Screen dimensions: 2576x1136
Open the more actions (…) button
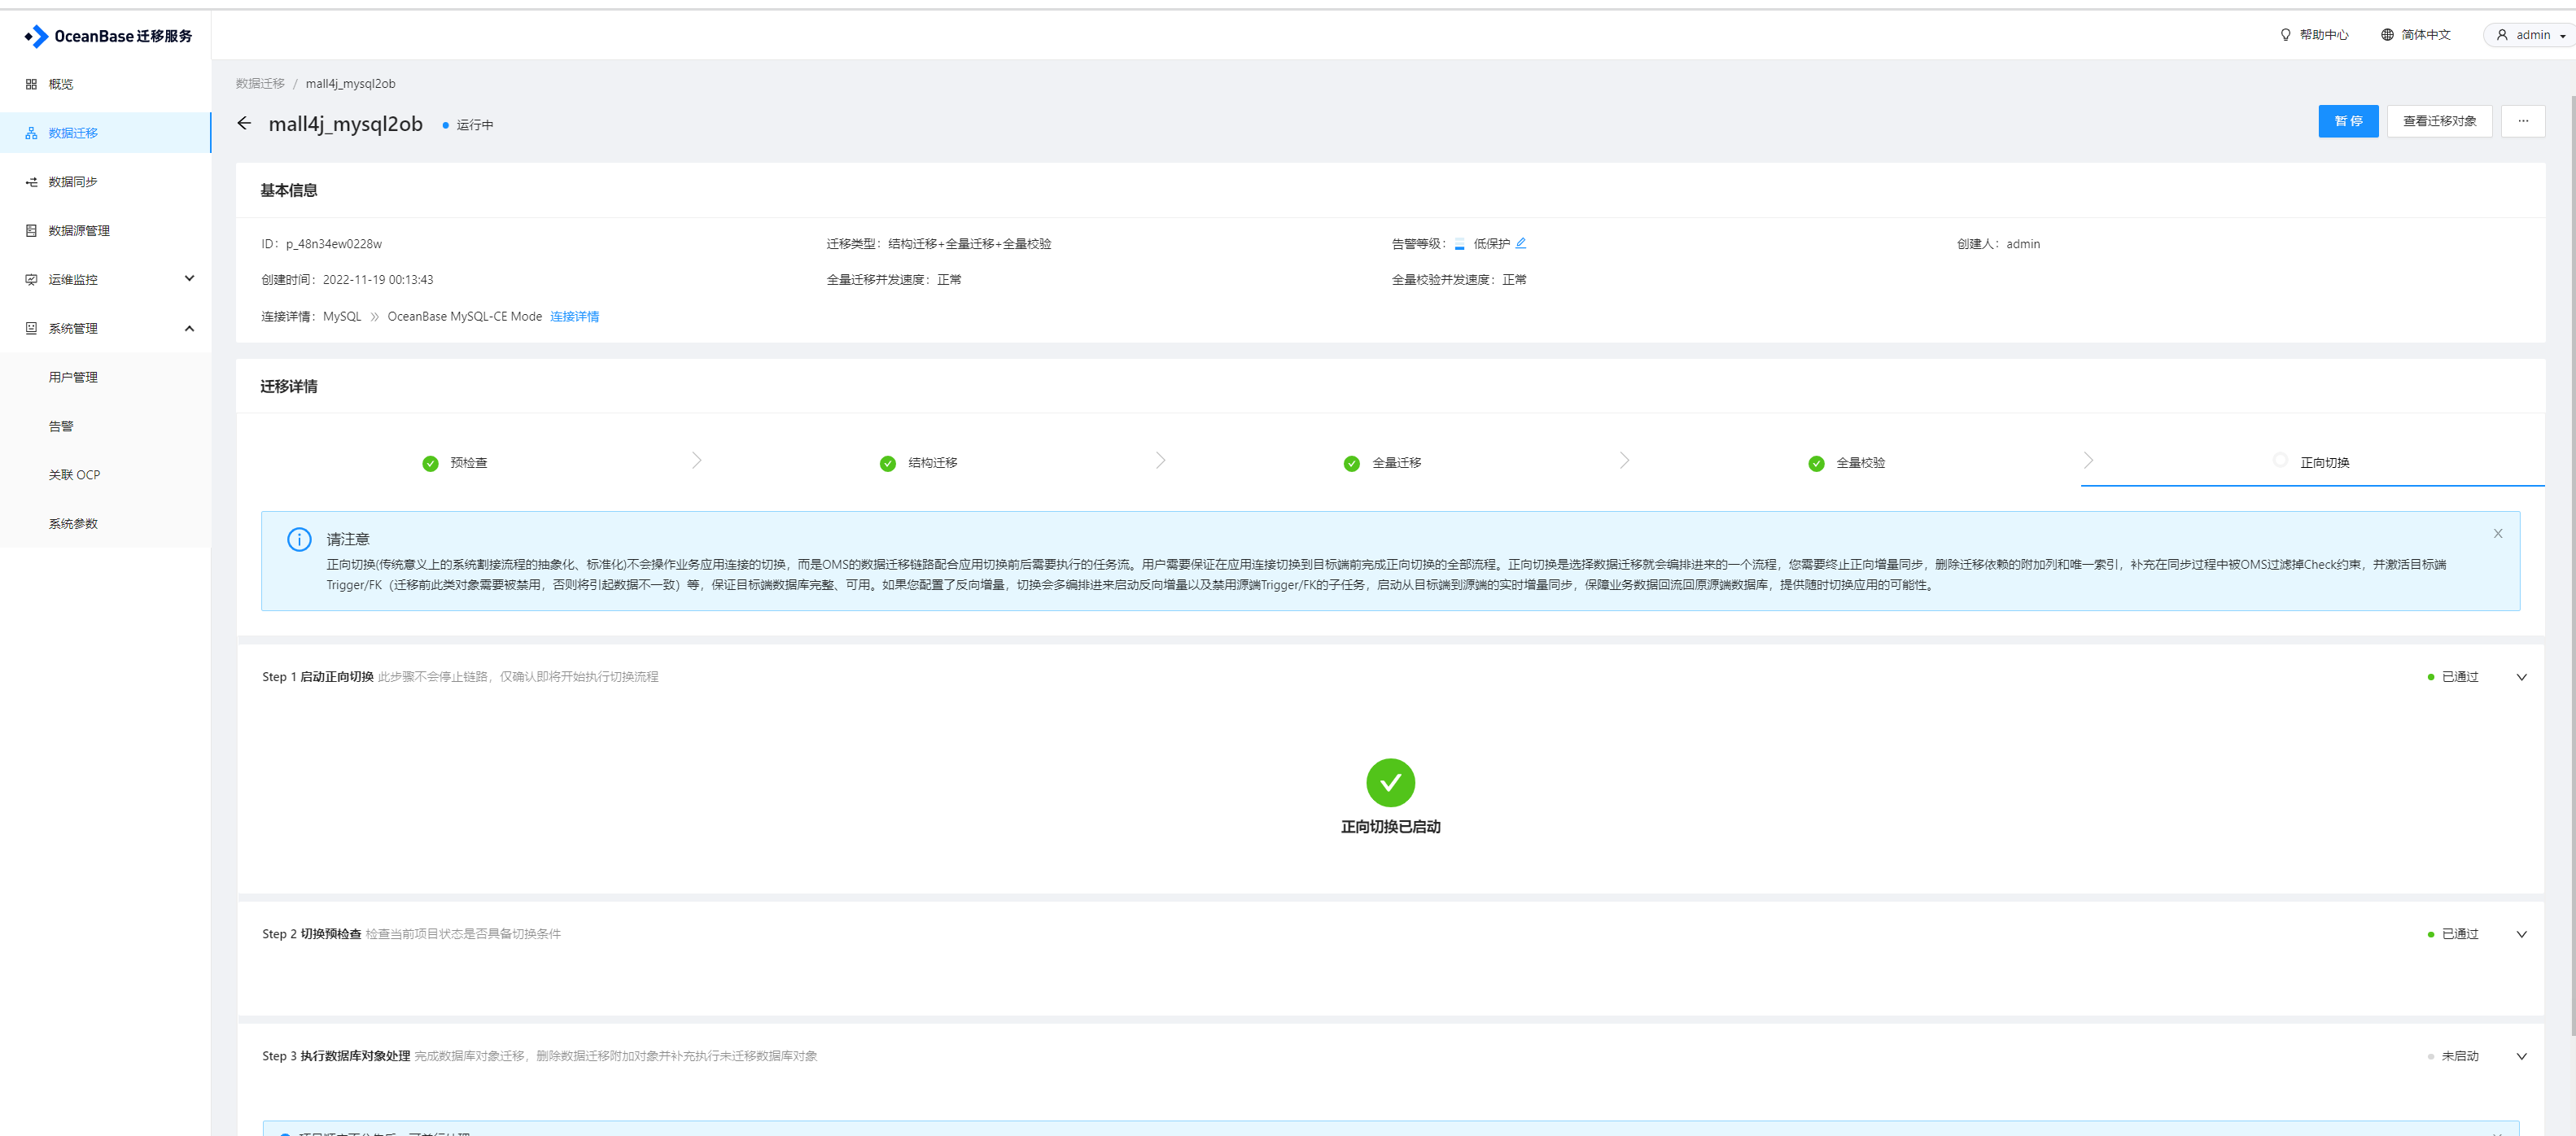tap(2522, 121)
